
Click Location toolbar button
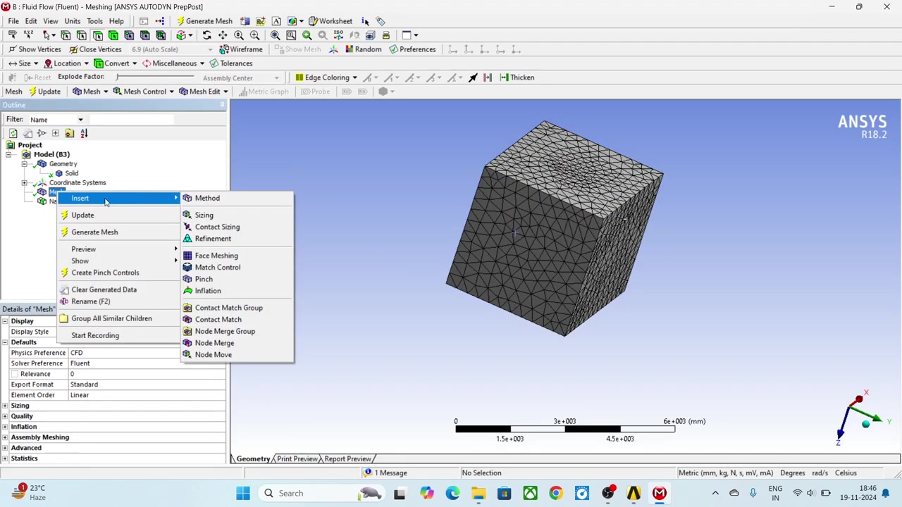coord(65,63)
